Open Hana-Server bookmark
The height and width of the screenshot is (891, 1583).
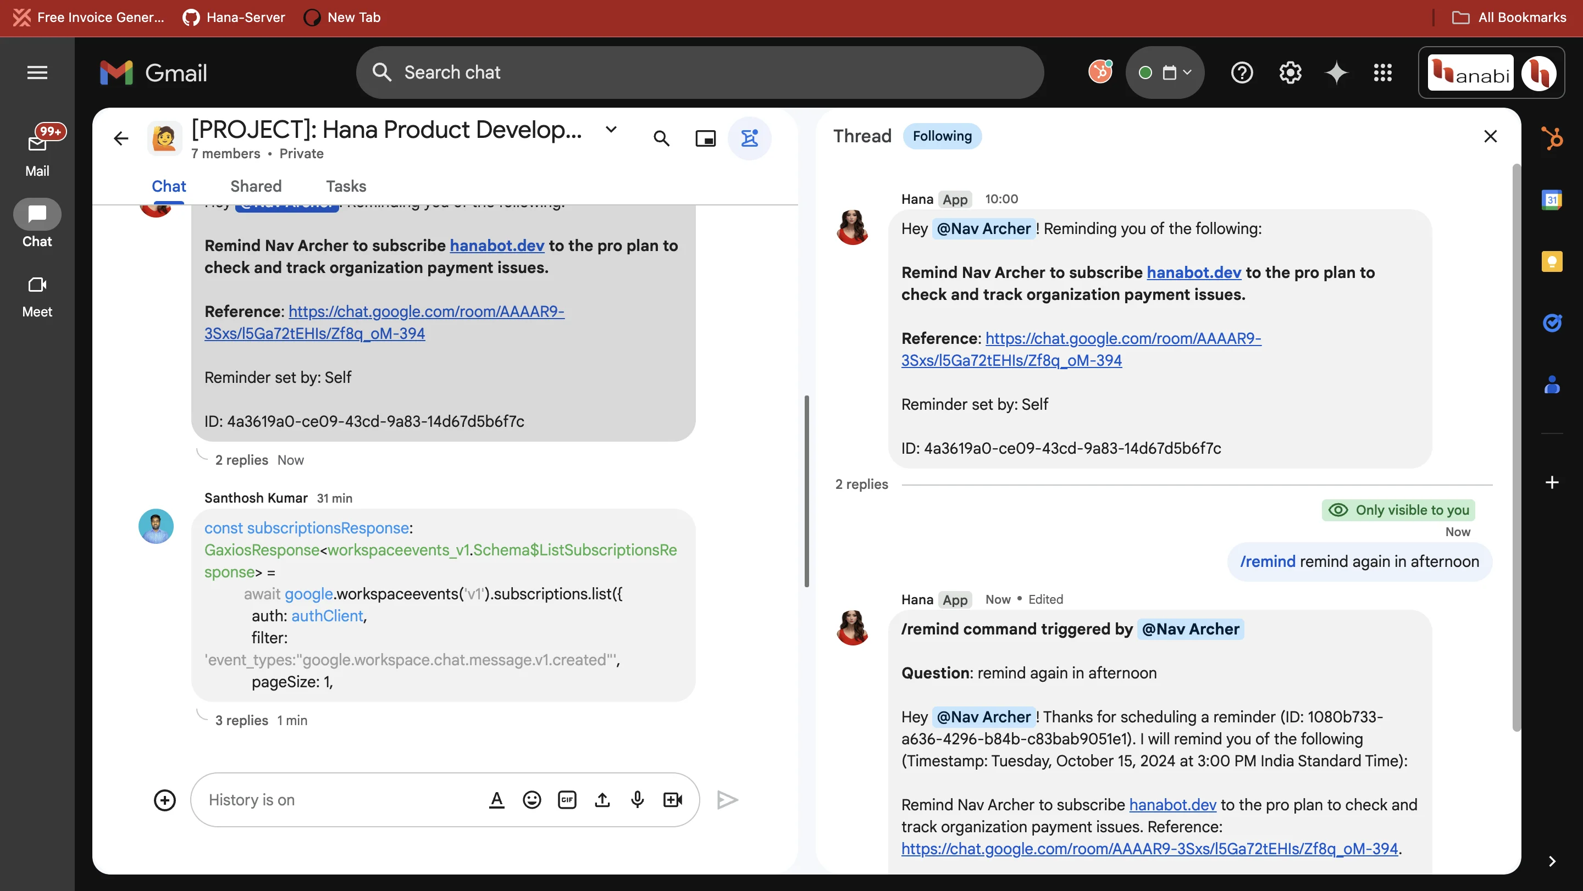tap(234, 17)
